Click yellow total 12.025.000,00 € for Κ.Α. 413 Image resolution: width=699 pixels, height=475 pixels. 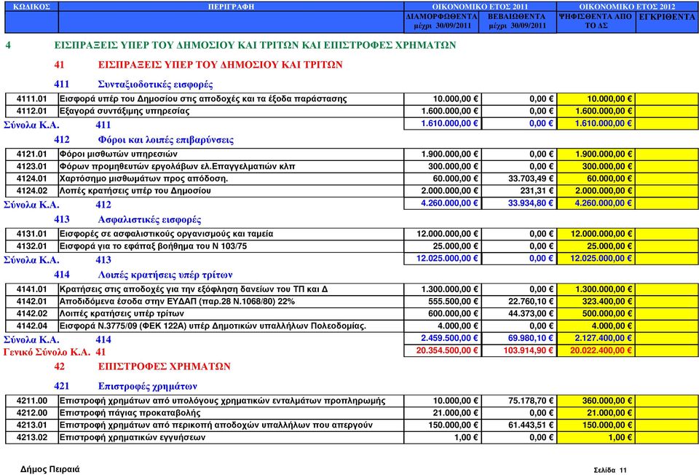596,258
